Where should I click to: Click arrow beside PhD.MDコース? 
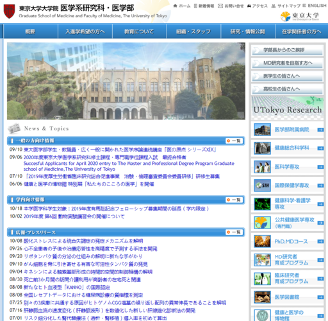click(x=320, y=241)
